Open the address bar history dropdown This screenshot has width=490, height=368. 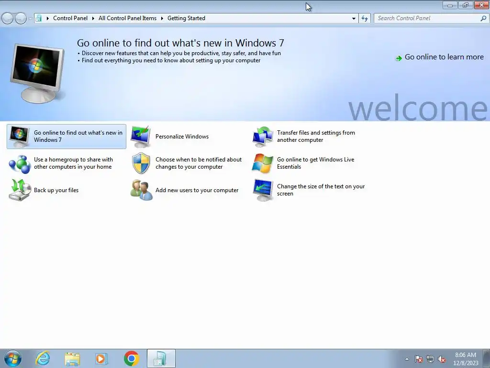(x=354, y=18)
